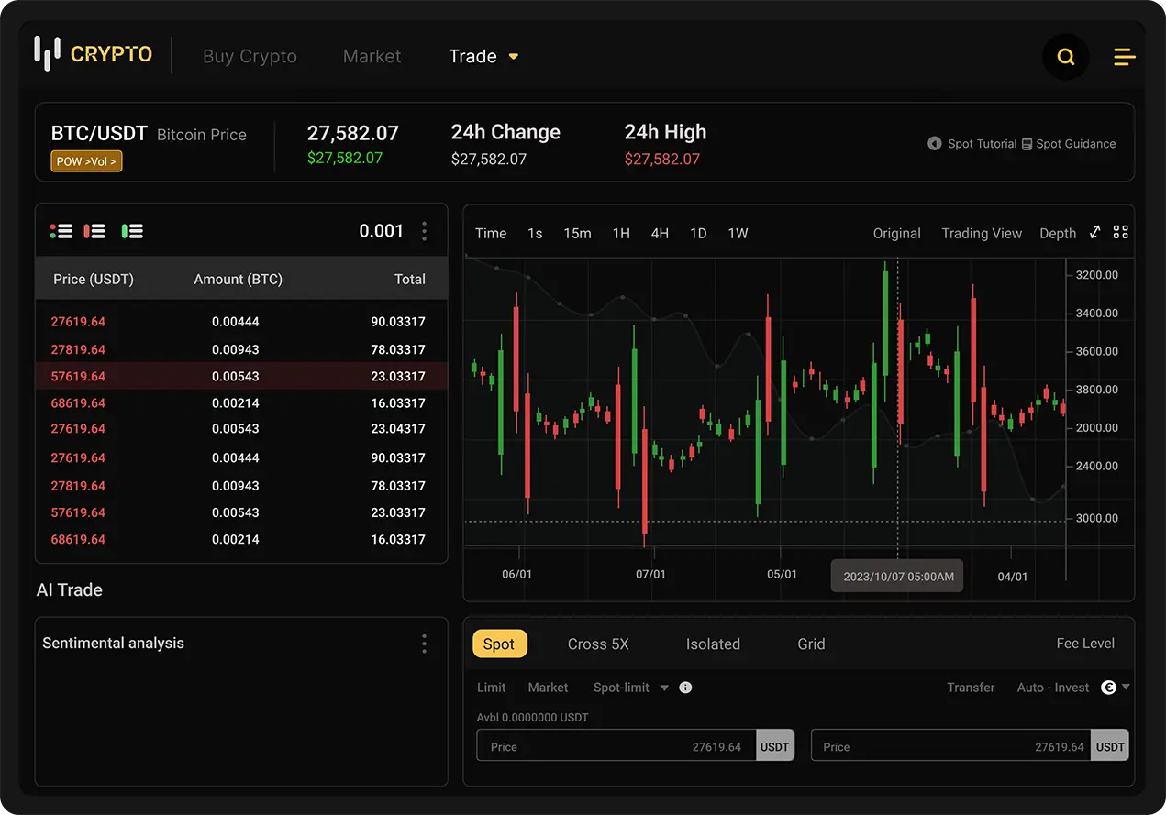1166x815 pixels.
Task: Open the Transfer option
Action: click(x=971, y=687)
